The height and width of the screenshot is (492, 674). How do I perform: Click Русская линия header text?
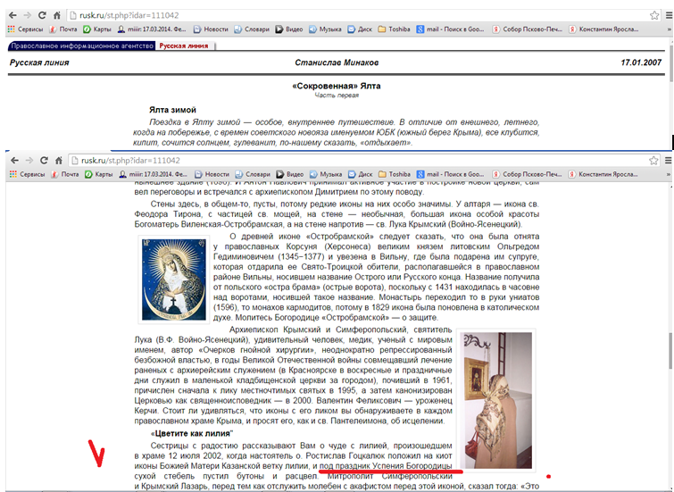tap(39, 63)
